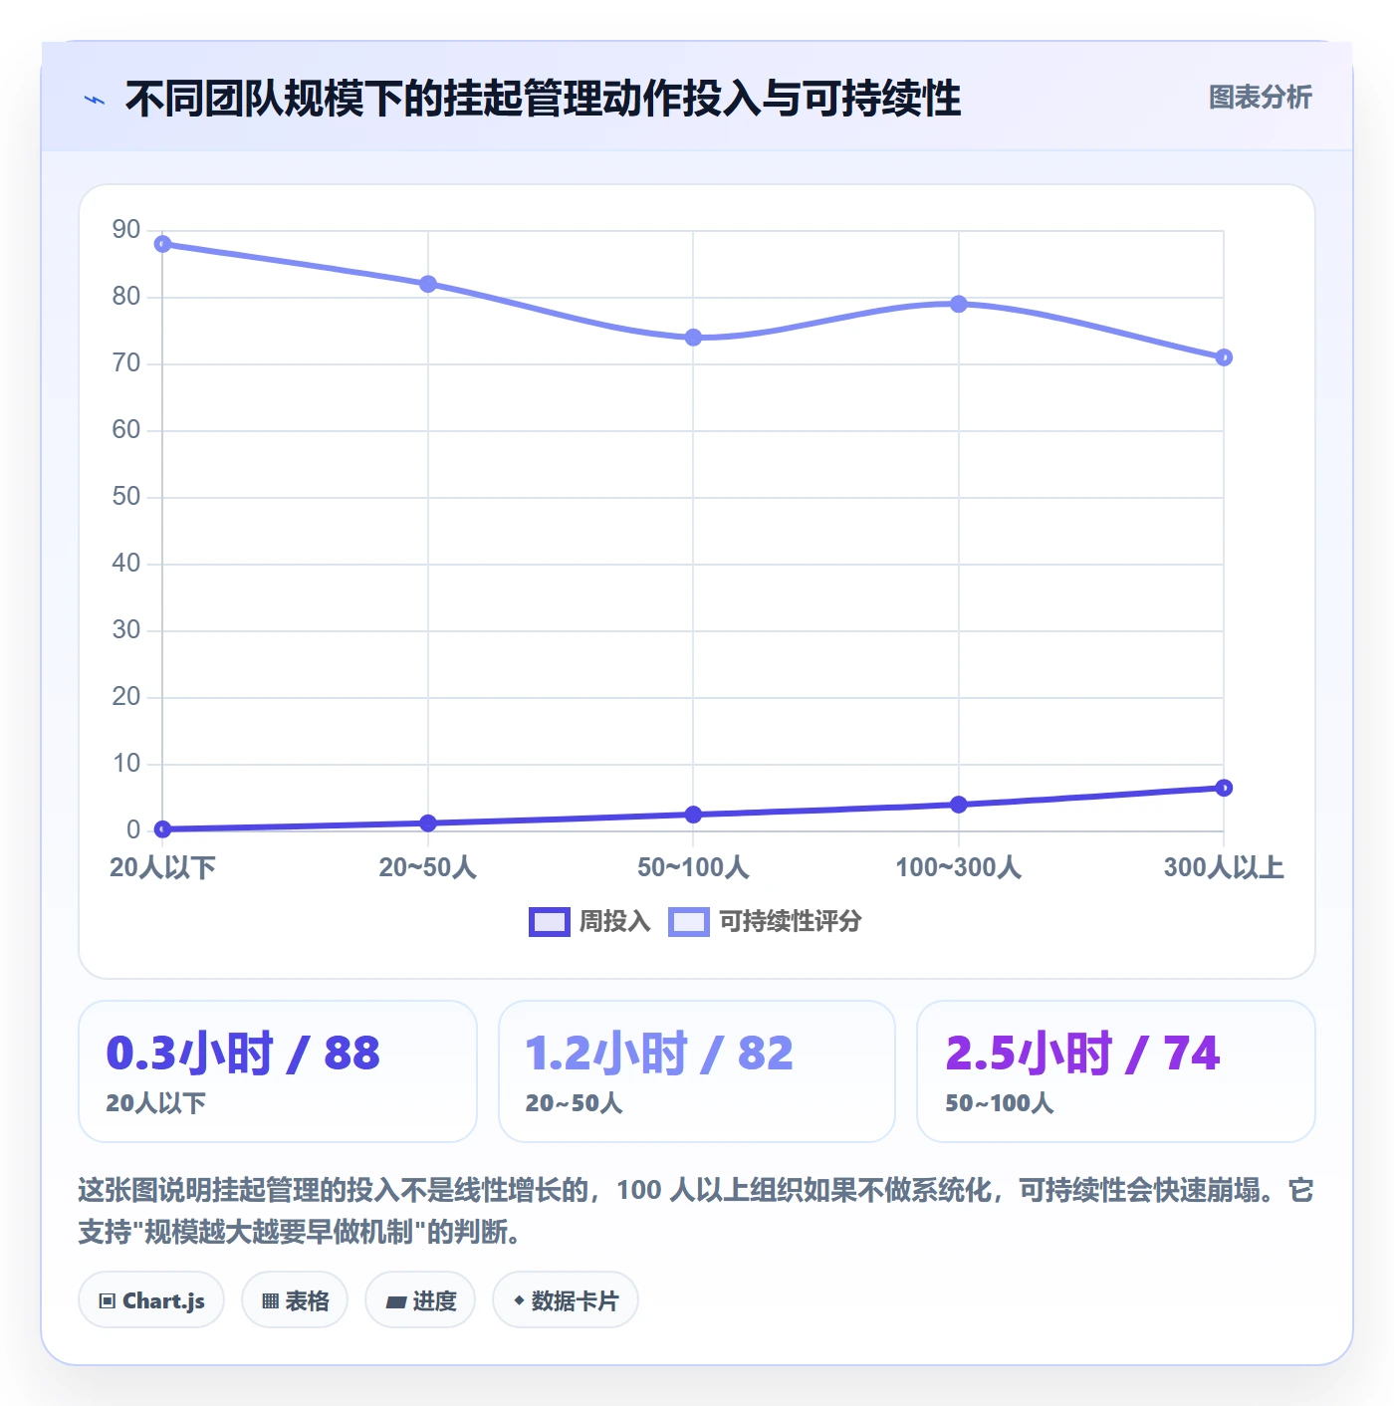Viewport: 1394px width, 1406px height.
Task: Click the square icon in Chart.js chip
Action: tap(108, 1300)
